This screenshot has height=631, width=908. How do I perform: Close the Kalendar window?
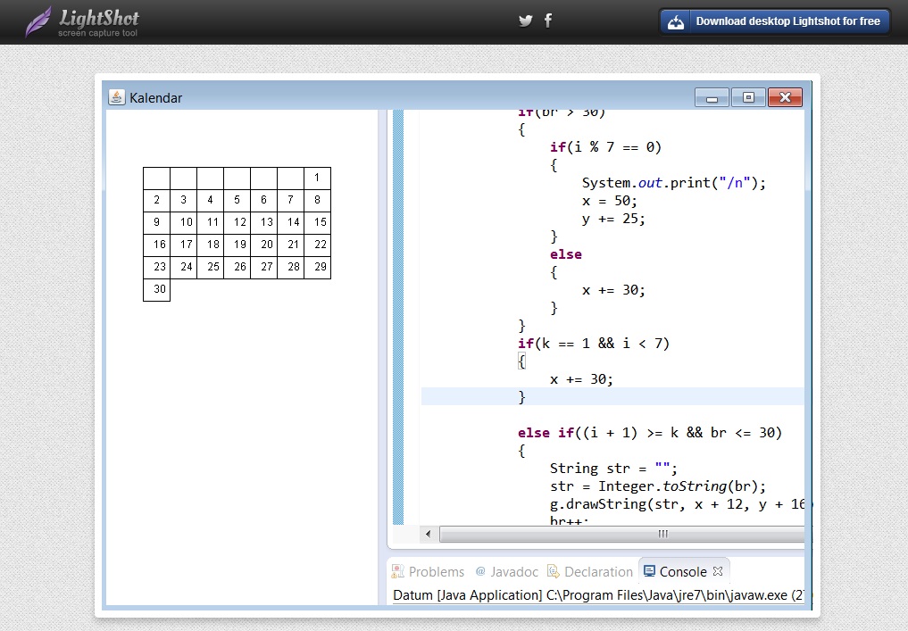click(785, 97)
